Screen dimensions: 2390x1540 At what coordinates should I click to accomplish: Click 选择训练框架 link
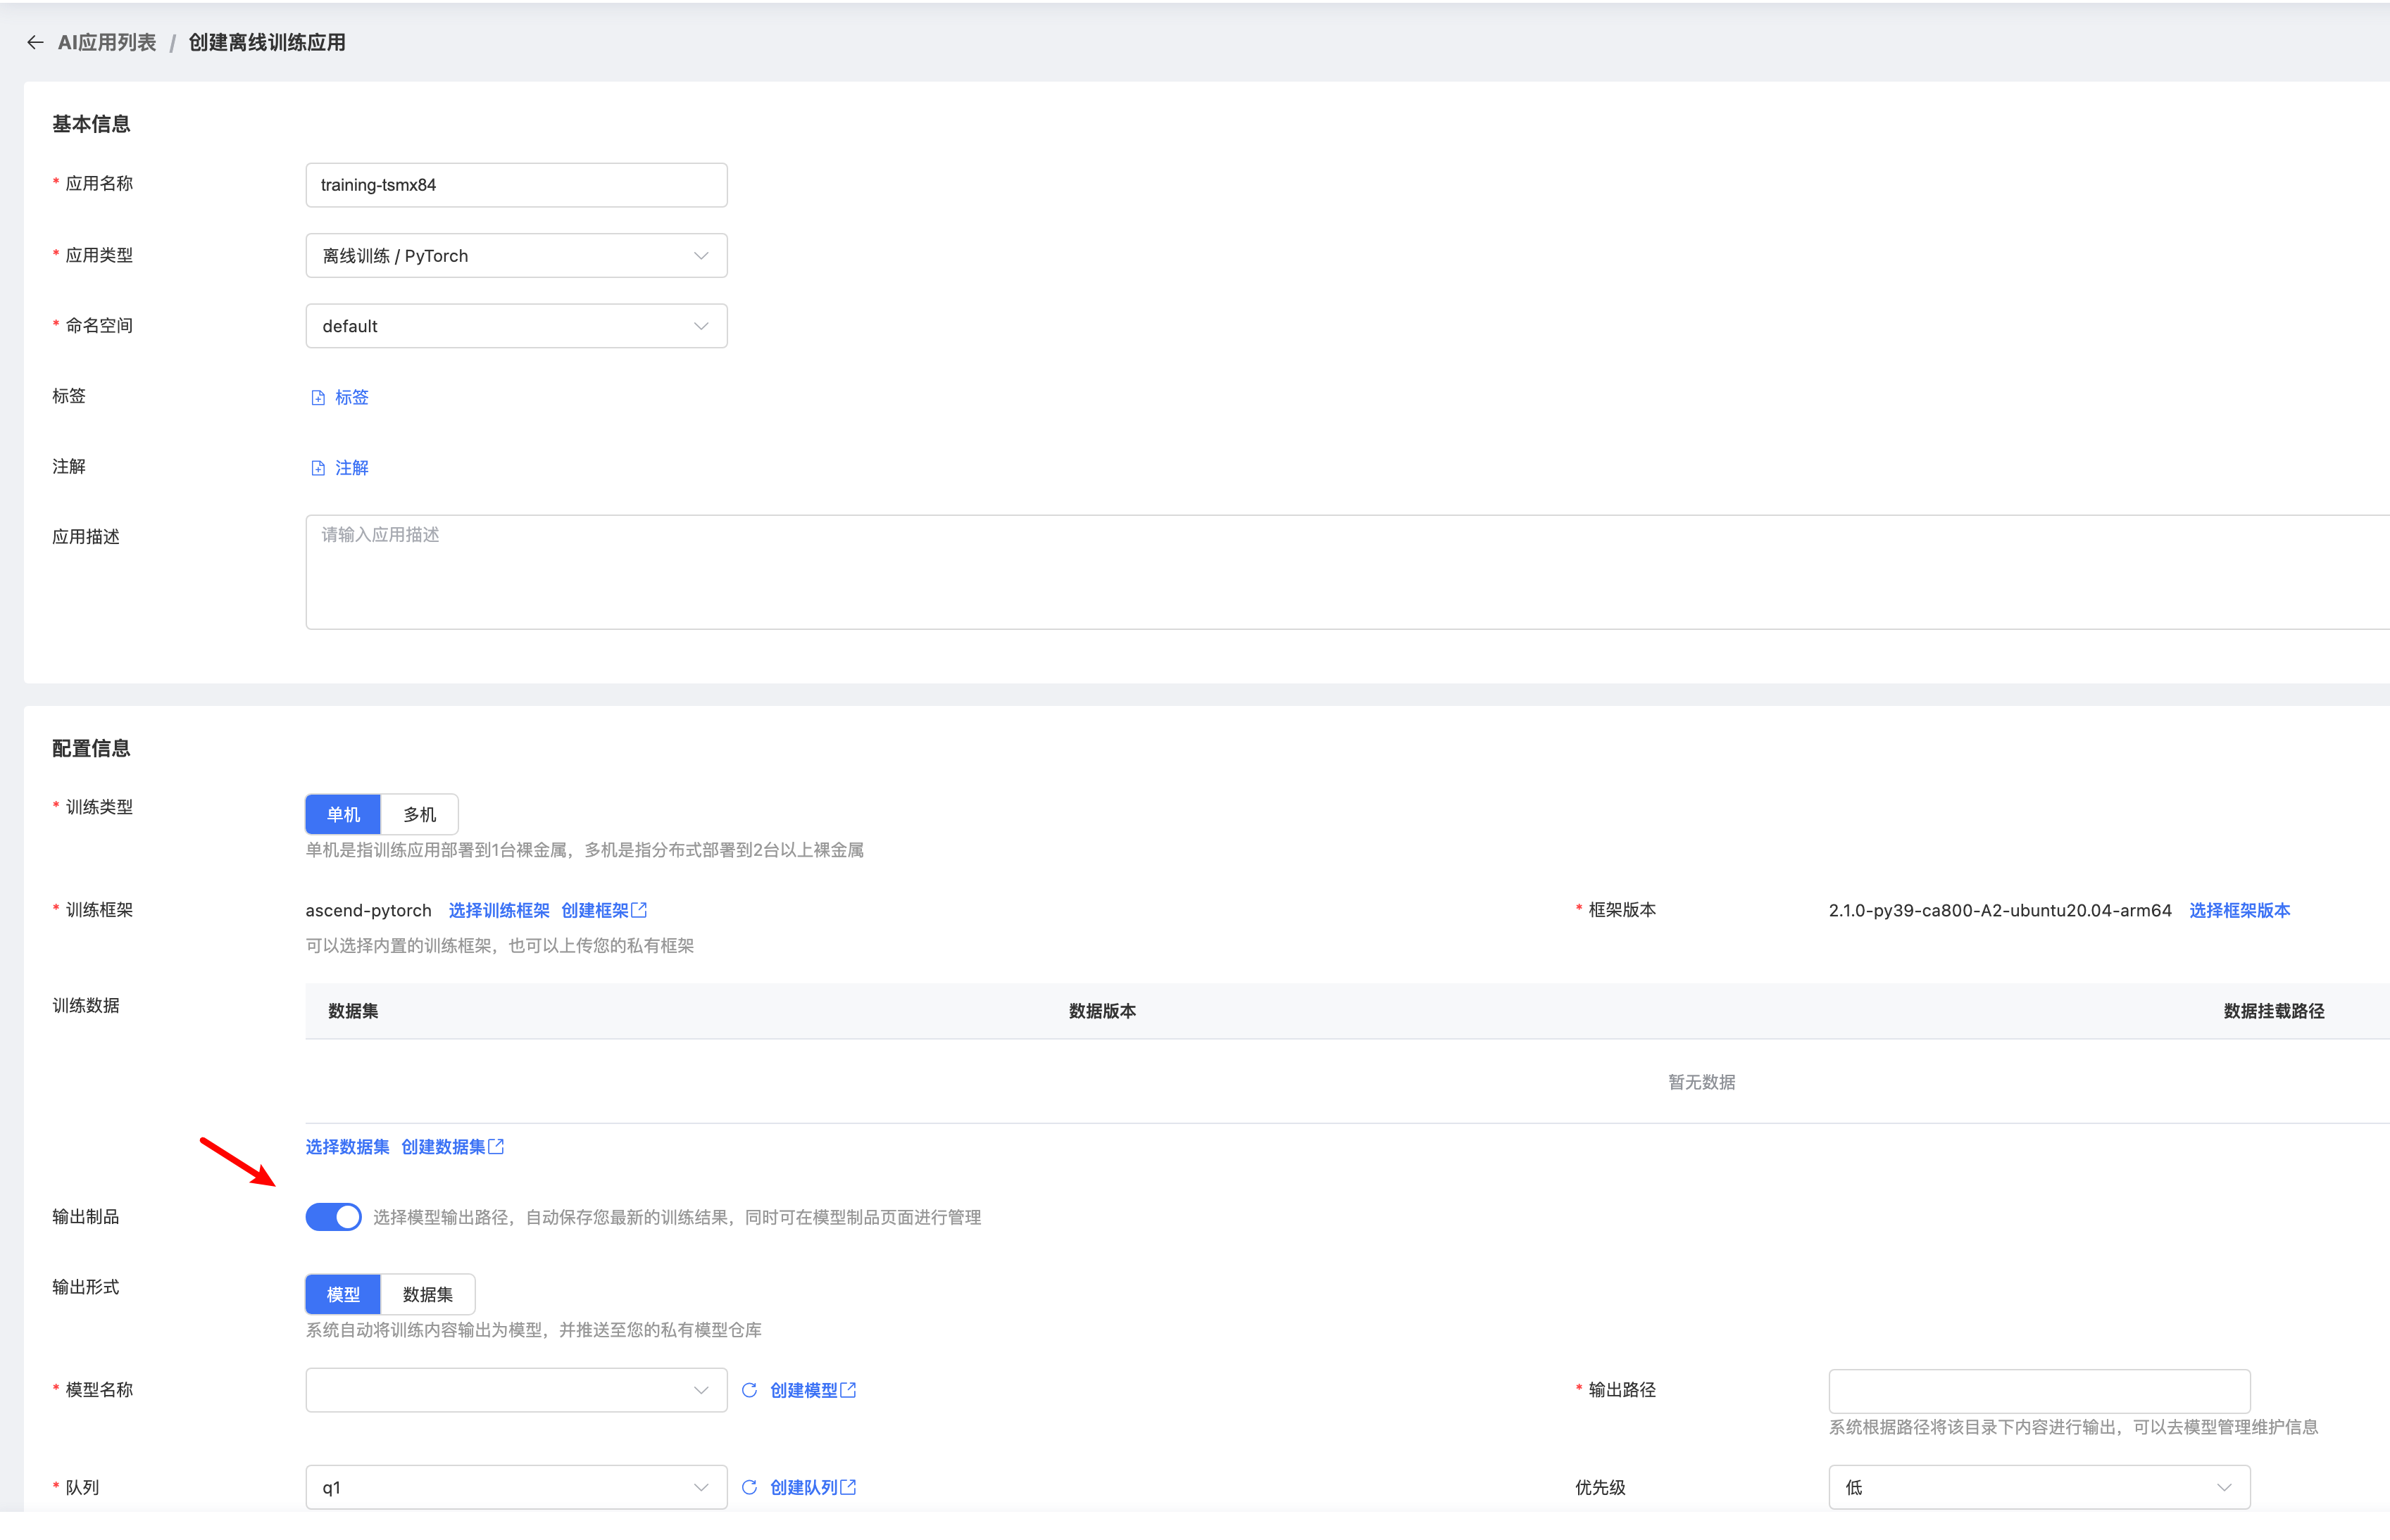pyautogui.click(x=498, y=910)
